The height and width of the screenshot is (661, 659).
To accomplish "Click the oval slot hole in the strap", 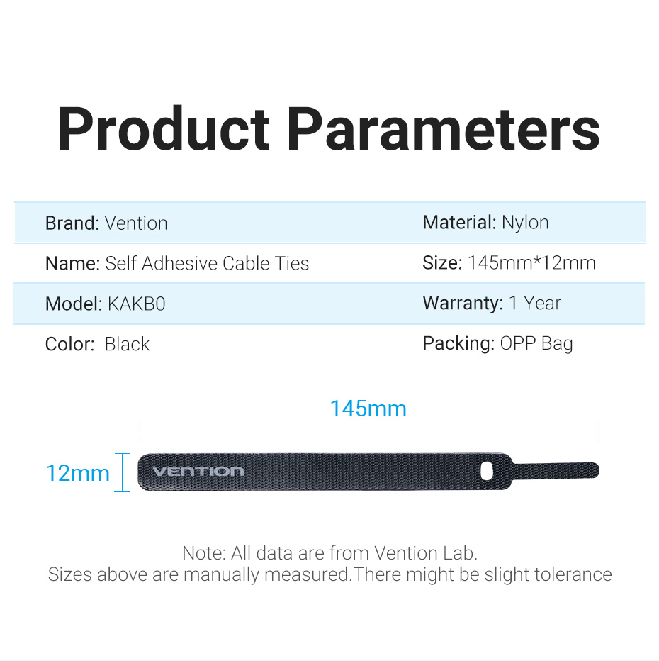I will [488, 470].
